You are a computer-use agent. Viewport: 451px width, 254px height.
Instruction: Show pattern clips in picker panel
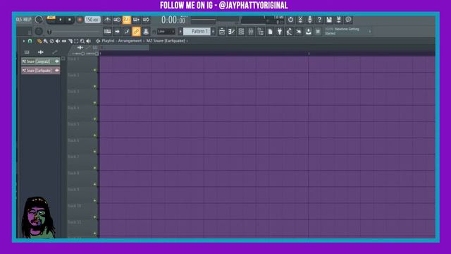pos(27,52)
